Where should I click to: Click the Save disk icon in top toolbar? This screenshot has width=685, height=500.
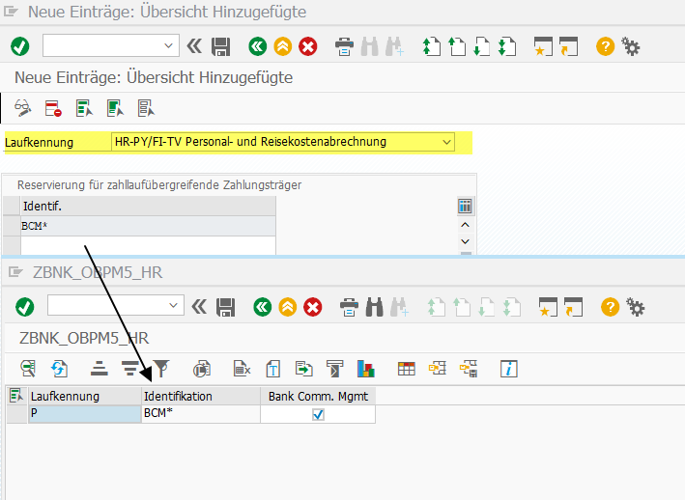pos(221,45)
